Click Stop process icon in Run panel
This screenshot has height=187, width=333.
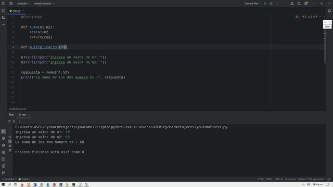[14, 121]
